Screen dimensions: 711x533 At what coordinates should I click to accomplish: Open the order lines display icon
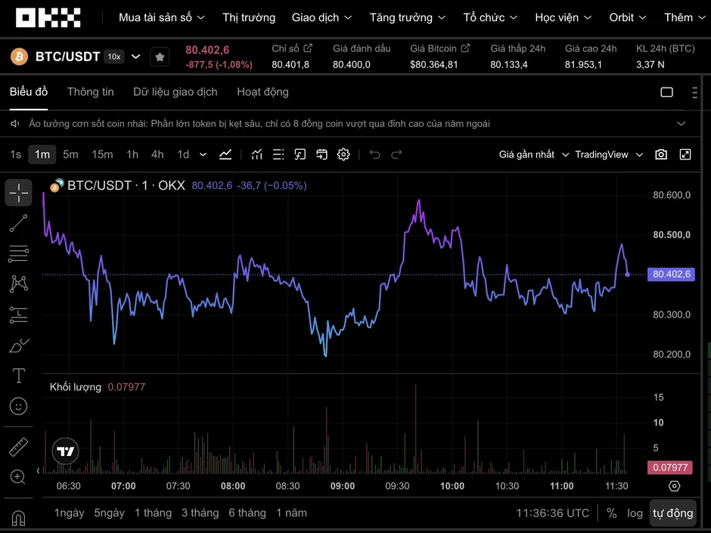[278, 154]
